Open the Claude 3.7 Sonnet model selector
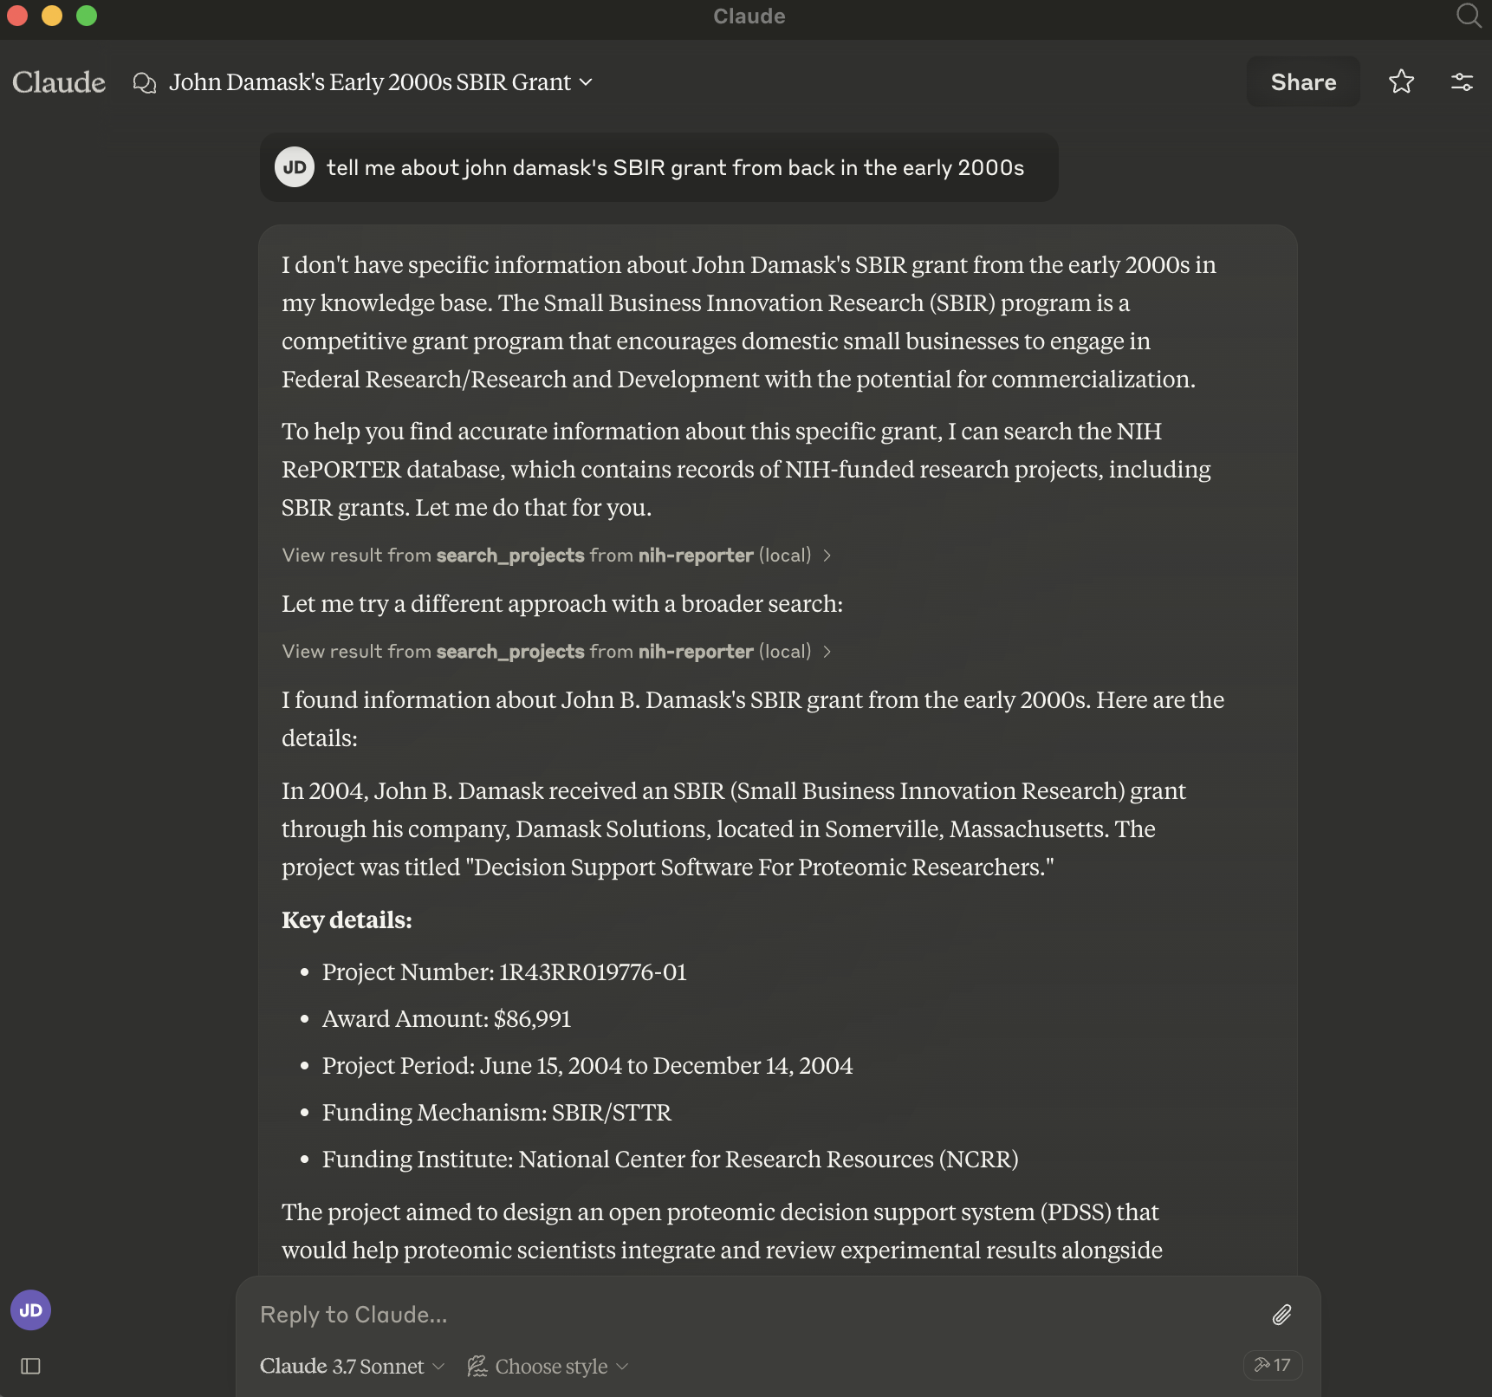This screenshot has width=1492, height=1397. click(x=352, y=1366)
